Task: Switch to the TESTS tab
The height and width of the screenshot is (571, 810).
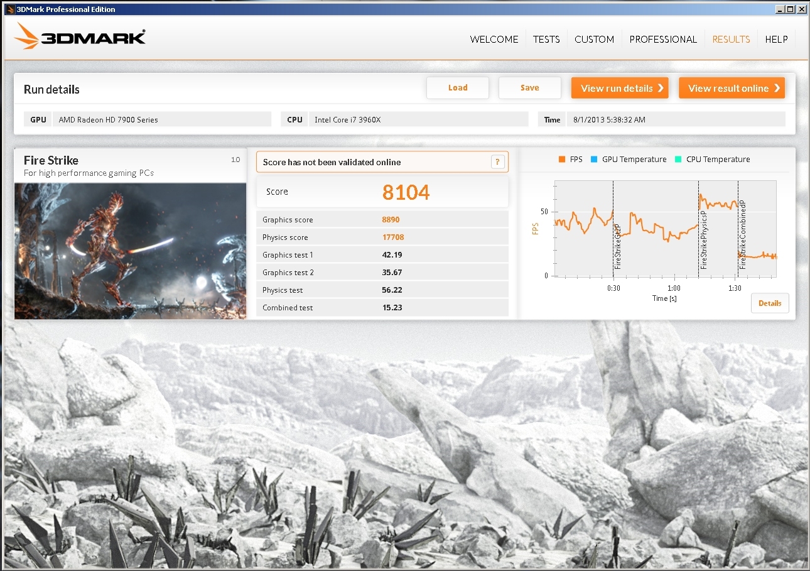Action: point(546,39)
